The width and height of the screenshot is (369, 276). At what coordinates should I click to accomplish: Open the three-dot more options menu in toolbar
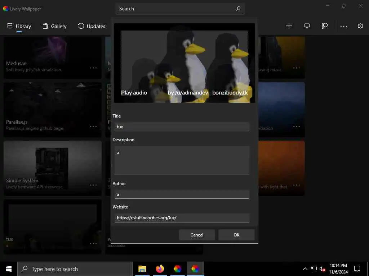coord(343,26)
